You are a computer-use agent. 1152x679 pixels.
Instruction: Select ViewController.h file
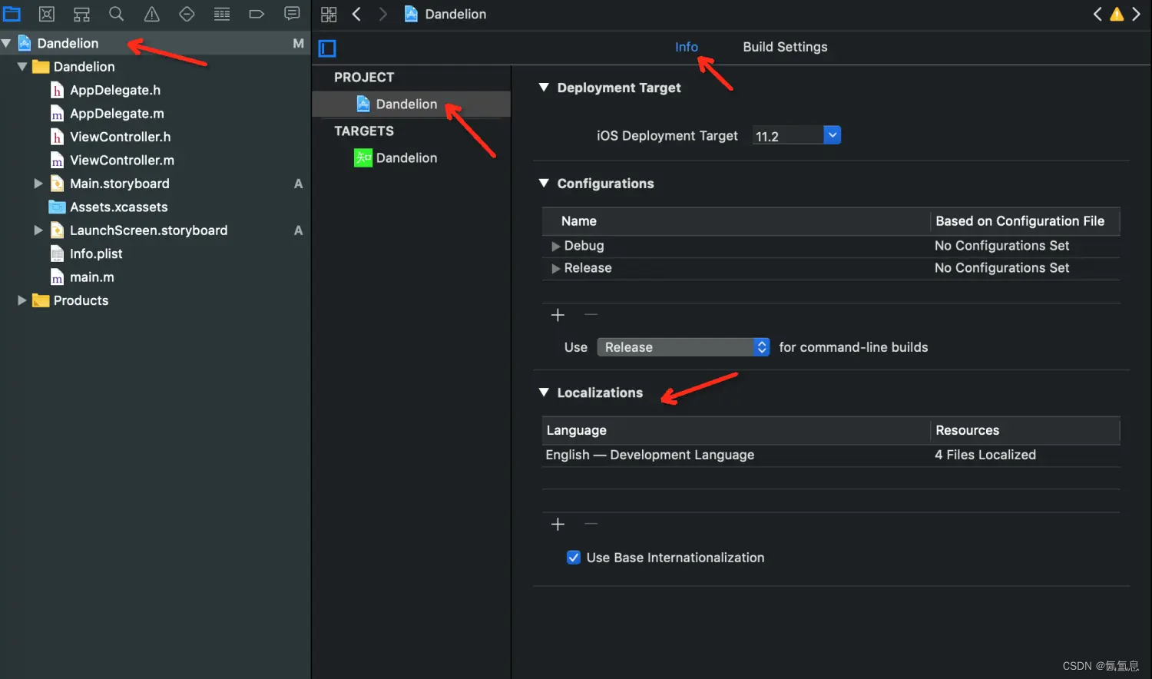pos(120,137)
